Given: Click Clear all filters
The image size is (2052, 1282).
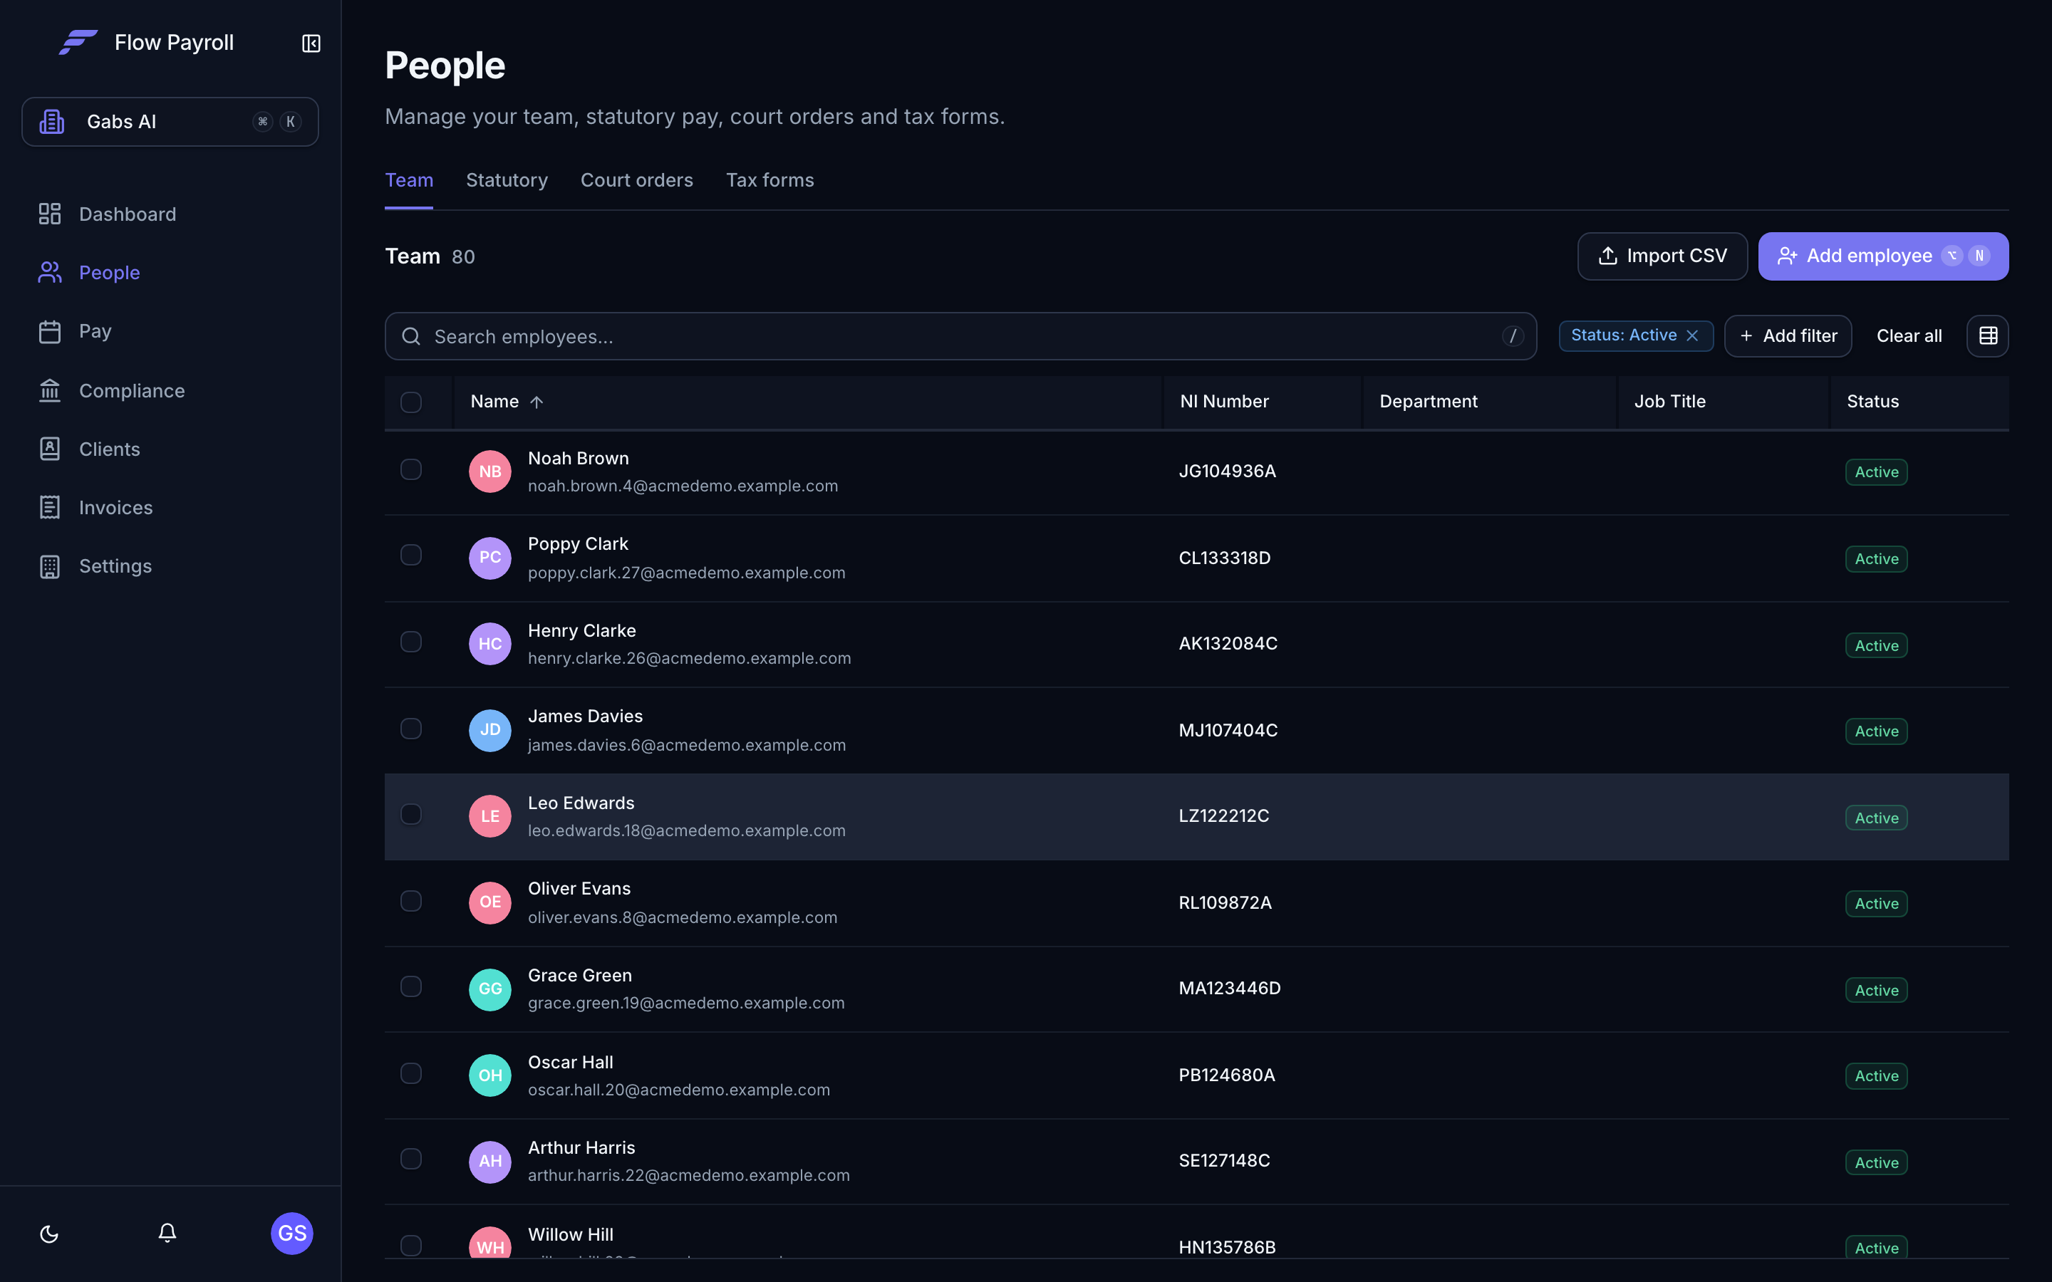Looking at the screenshot, I should [1909, 335].
